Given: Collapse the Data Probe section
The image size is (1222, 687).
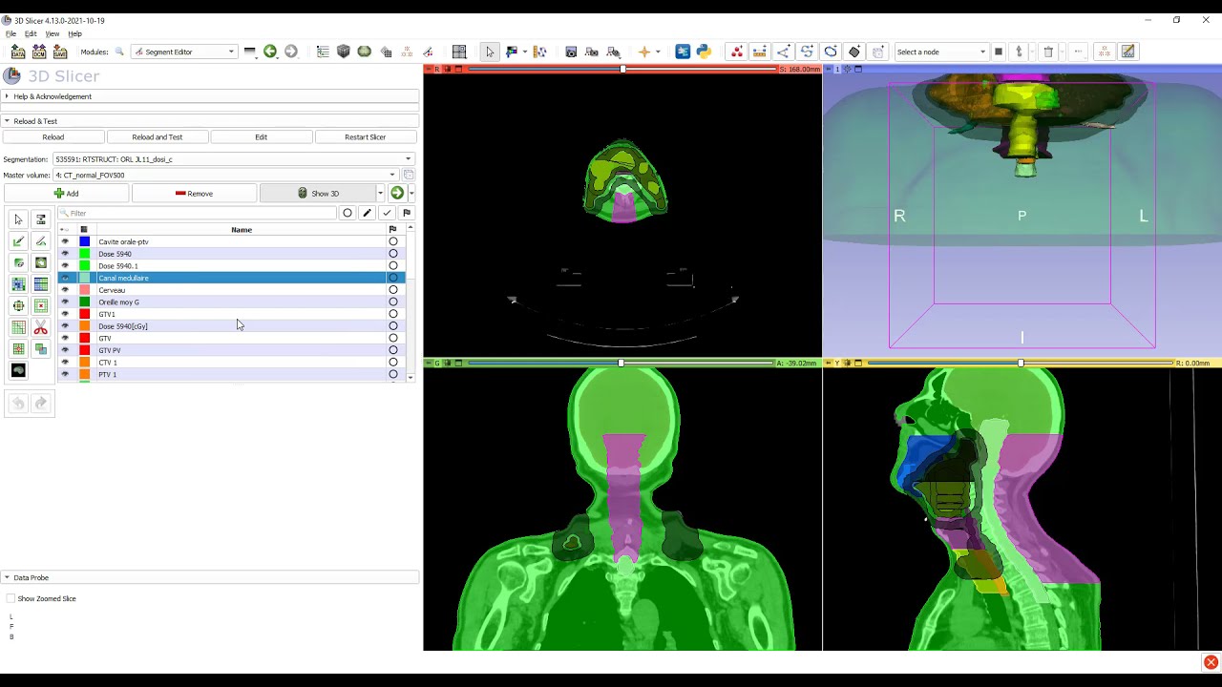Looking at the screenshot, I should click(210, 577).
